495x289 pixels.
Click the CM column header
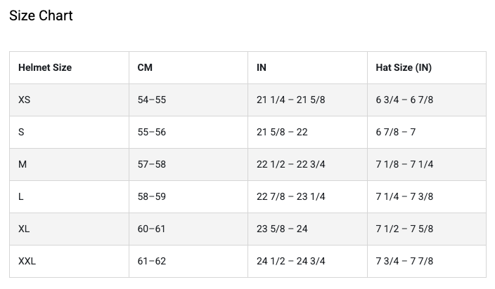[x=145, y=68]
